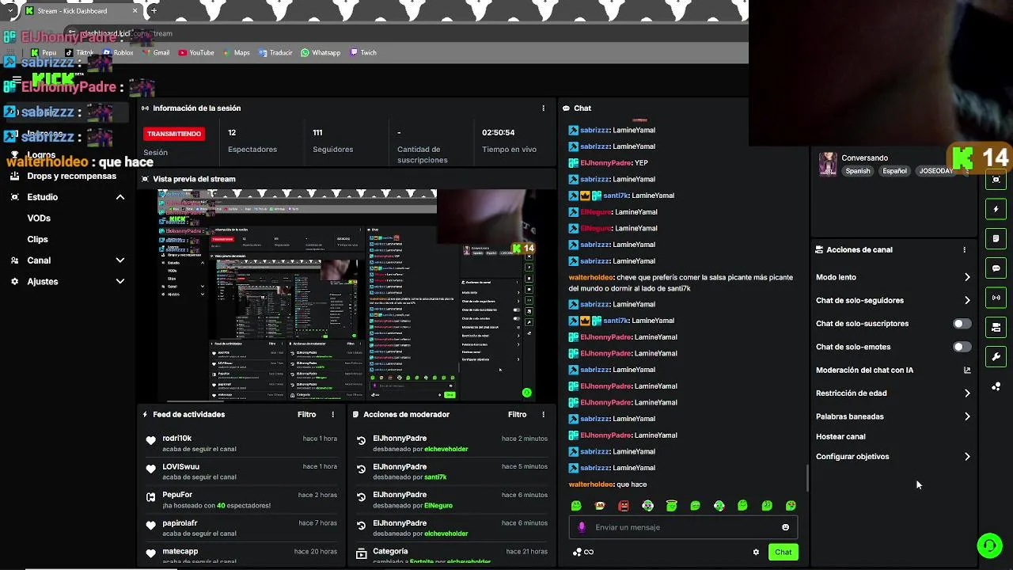The height and width of the screenshot is (570, 1013).
Task: Click the purple microphone icon in message box
Action: click(582, 527)
